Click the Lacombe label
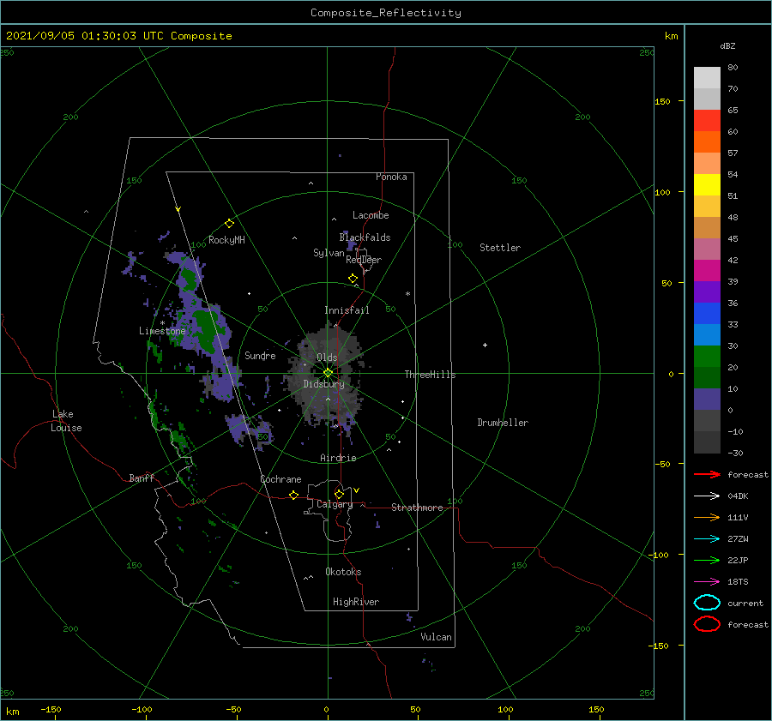The image size is (772, 721). [371, 215]
